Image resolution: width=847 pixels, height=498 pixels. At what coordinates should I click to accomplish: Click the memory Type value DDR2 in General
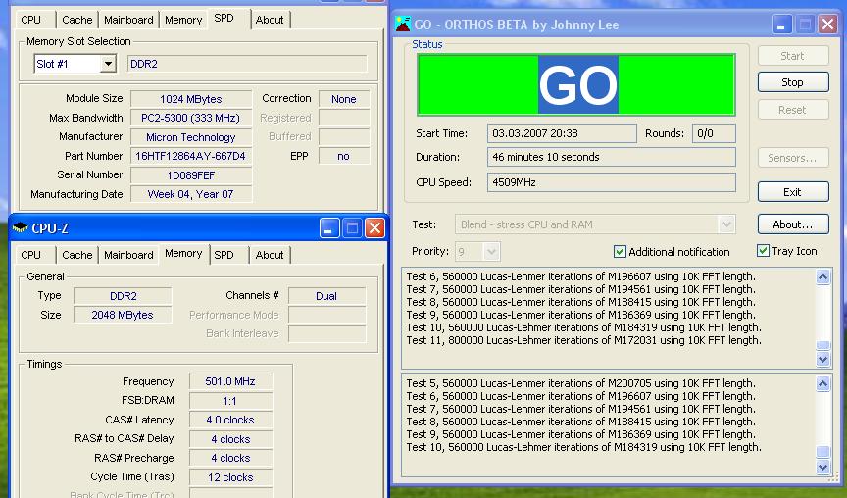[x=123, y=296]
